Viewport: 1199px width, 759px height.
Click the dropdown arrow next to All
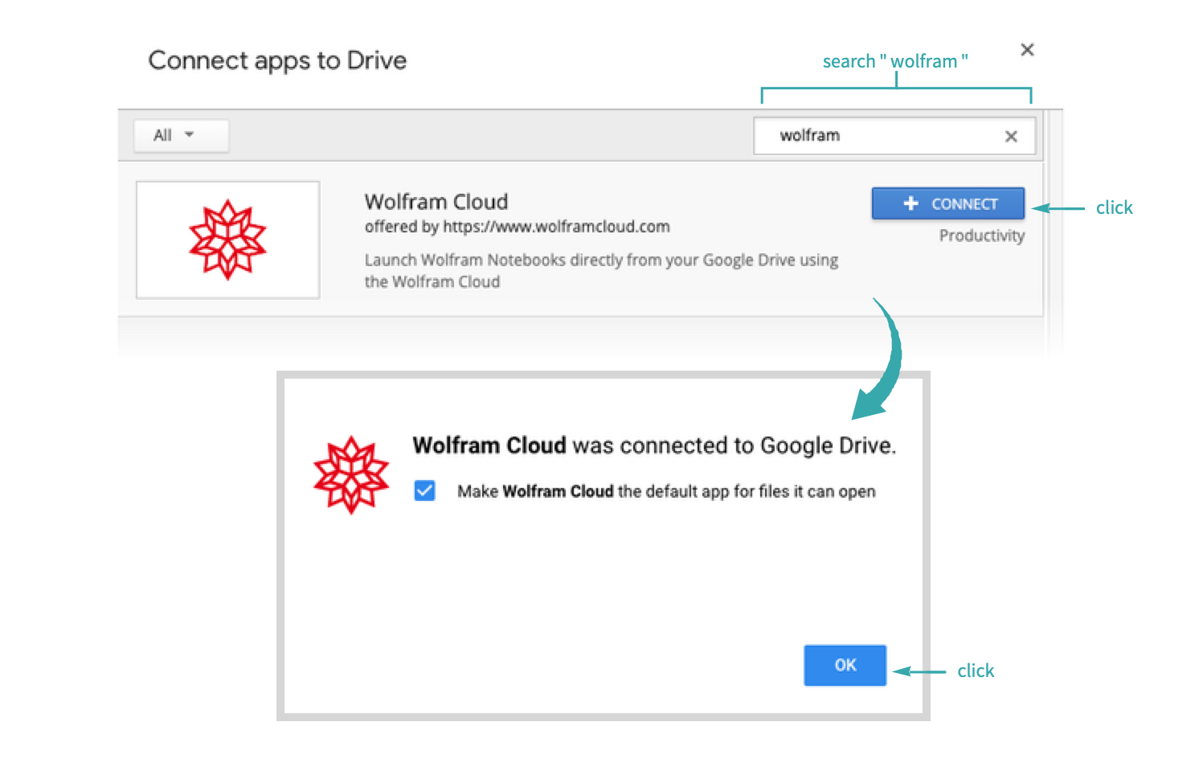pyautogui.click(x=190, y=135)
